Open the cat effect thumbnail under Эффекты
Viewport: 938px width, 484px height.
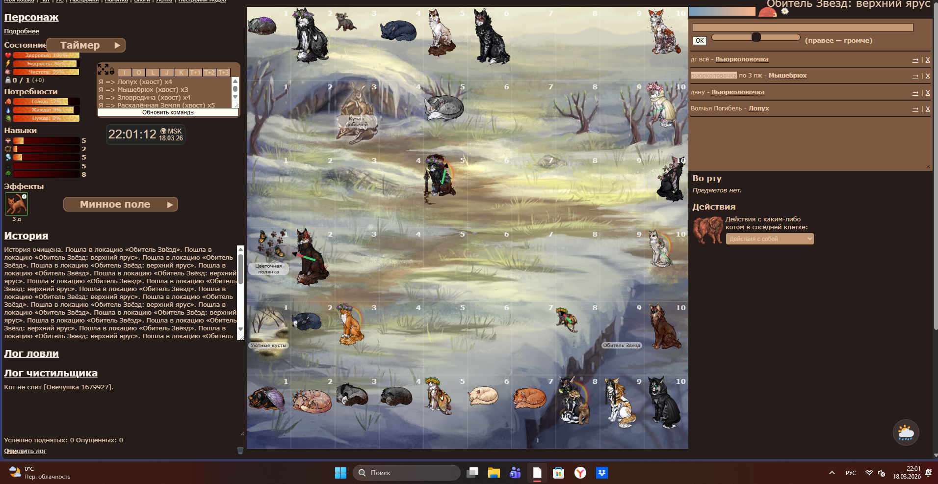[x=17, y=204]
